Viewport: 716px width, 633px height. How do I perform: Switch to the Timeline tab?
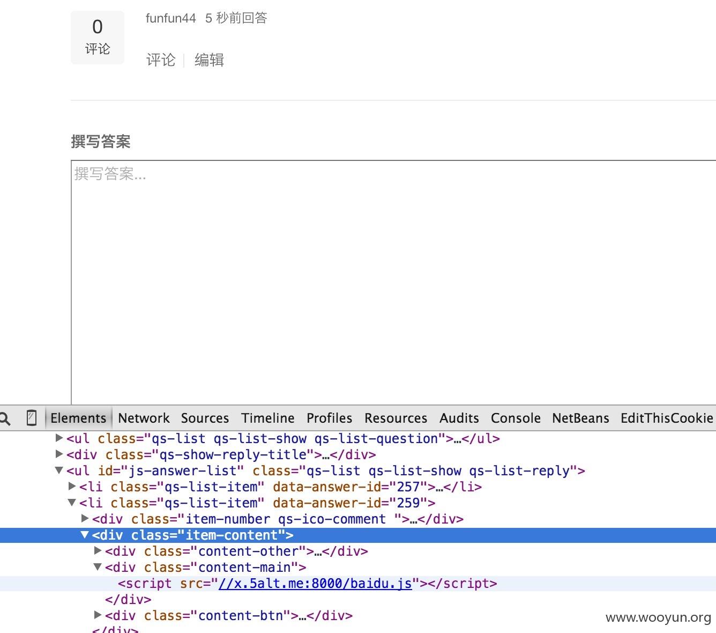click(x=268, y=418)
